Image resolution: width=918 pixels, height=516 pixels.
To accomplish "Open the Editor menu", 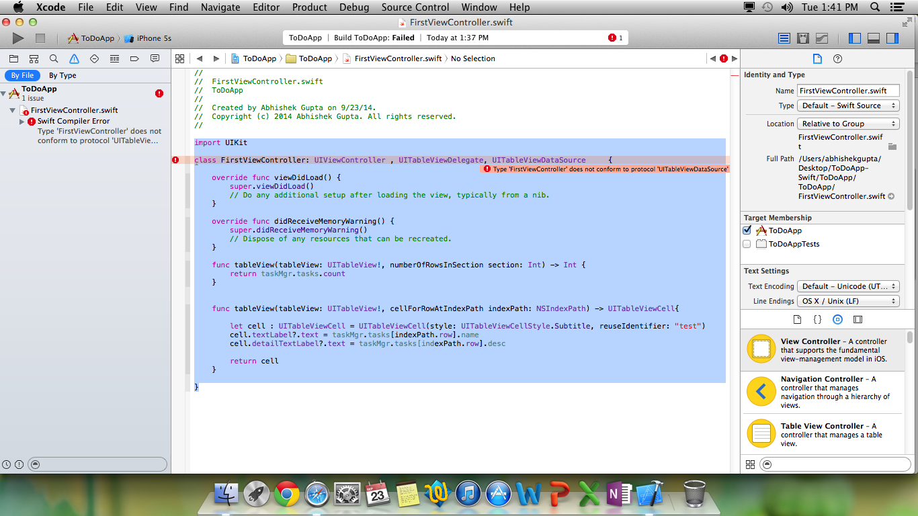I will [266, 7].
